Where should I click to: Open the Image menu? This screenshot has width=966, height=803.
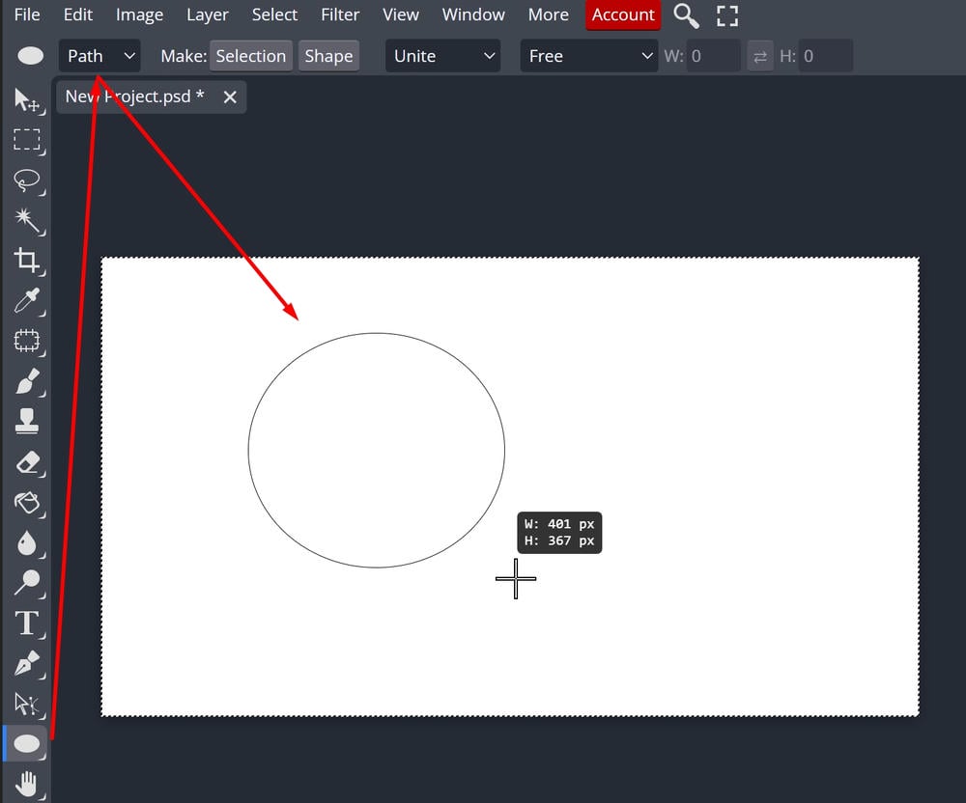tap(140, 14)
